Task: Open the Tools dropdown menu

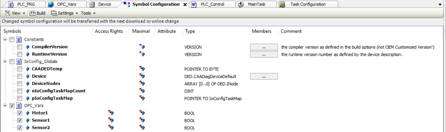Action: (88, 13)
